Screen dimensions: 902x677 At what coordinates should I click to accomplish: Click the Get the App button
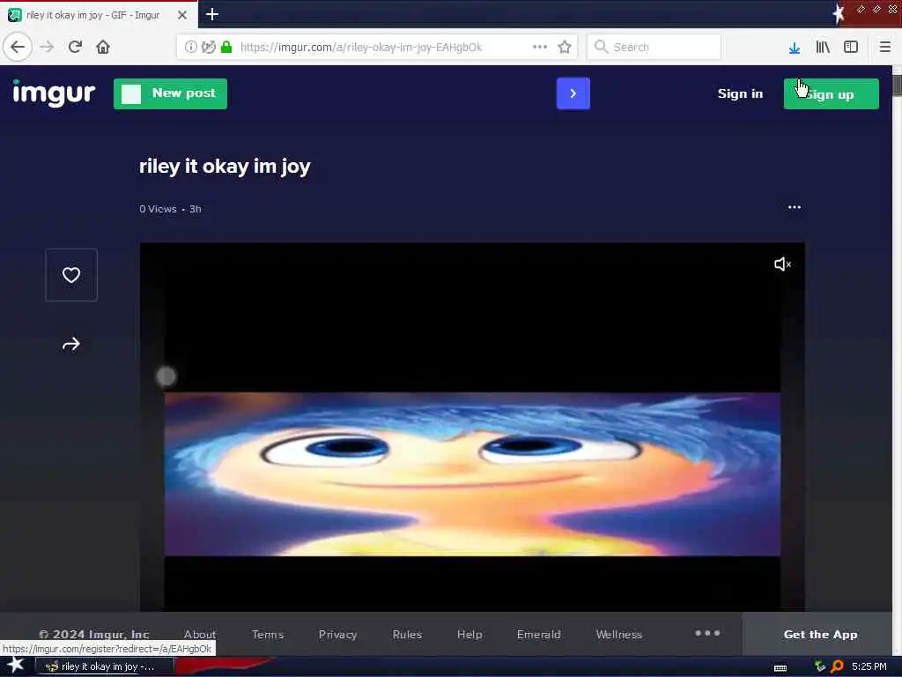[x=820, y=635]
